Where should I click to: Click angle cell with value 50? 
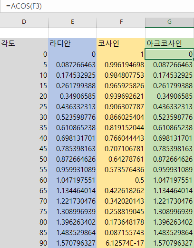pos(24,159)
